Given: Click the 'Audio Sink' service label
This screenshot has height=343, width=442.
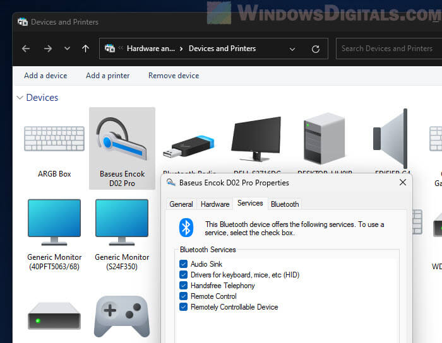Looking at the screenshot, I should click(206, 264).
